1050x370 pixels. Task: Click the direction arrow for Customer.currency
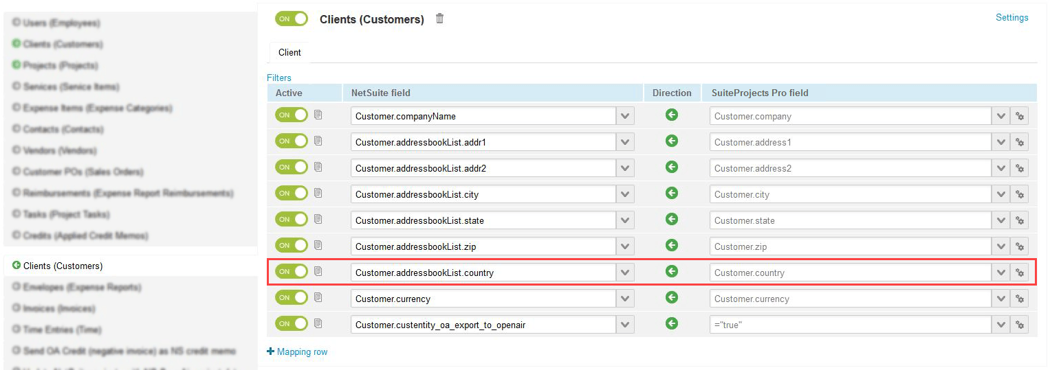(x=672, y=297)
